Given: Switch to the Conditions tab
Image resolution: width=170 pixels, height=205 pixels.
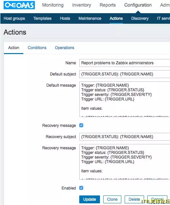Looking at the screenshot, I should (x=37, y=48).
